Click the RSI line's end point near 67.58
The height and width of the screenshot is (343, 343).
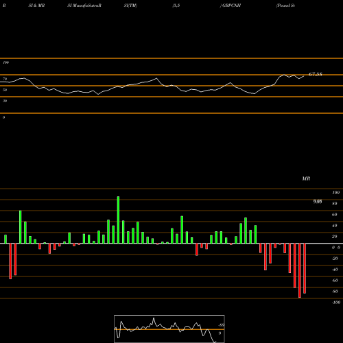[x=304, y=76]
